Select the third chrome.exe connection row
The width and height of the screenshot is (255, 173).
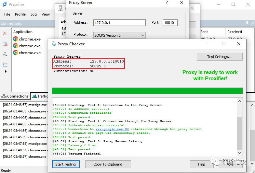tap(27, 52)
